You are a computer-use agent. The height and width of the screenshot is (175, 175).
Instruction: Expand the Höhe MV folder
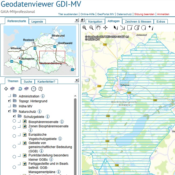(x=15, y=106)
